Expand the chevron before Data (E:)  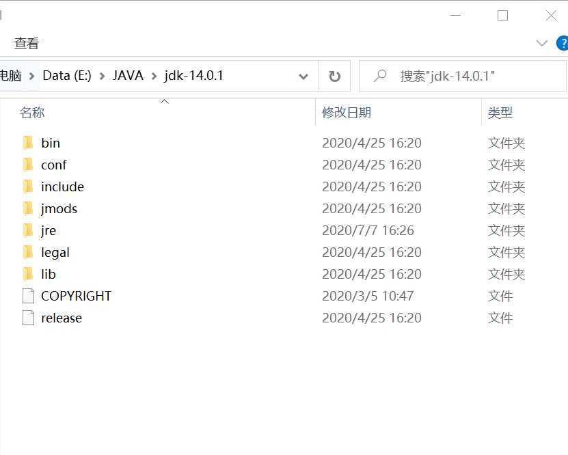click(32, 76)
